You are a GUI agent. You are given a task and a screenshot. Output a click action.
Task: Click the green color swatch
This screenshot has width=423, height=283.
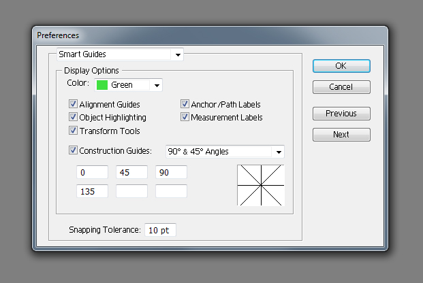(102, 85)
